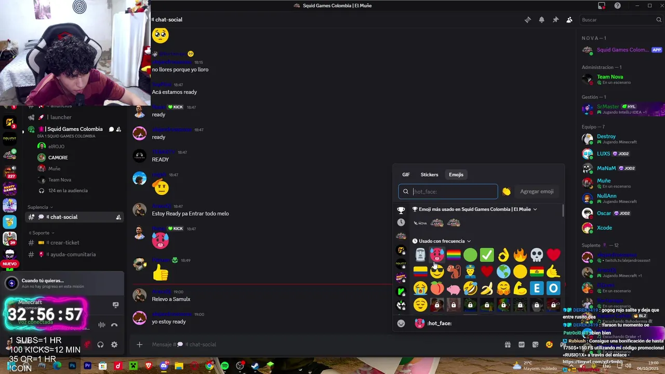Choose the police officer emoji
665x374 pixels.
click(470, 271)
